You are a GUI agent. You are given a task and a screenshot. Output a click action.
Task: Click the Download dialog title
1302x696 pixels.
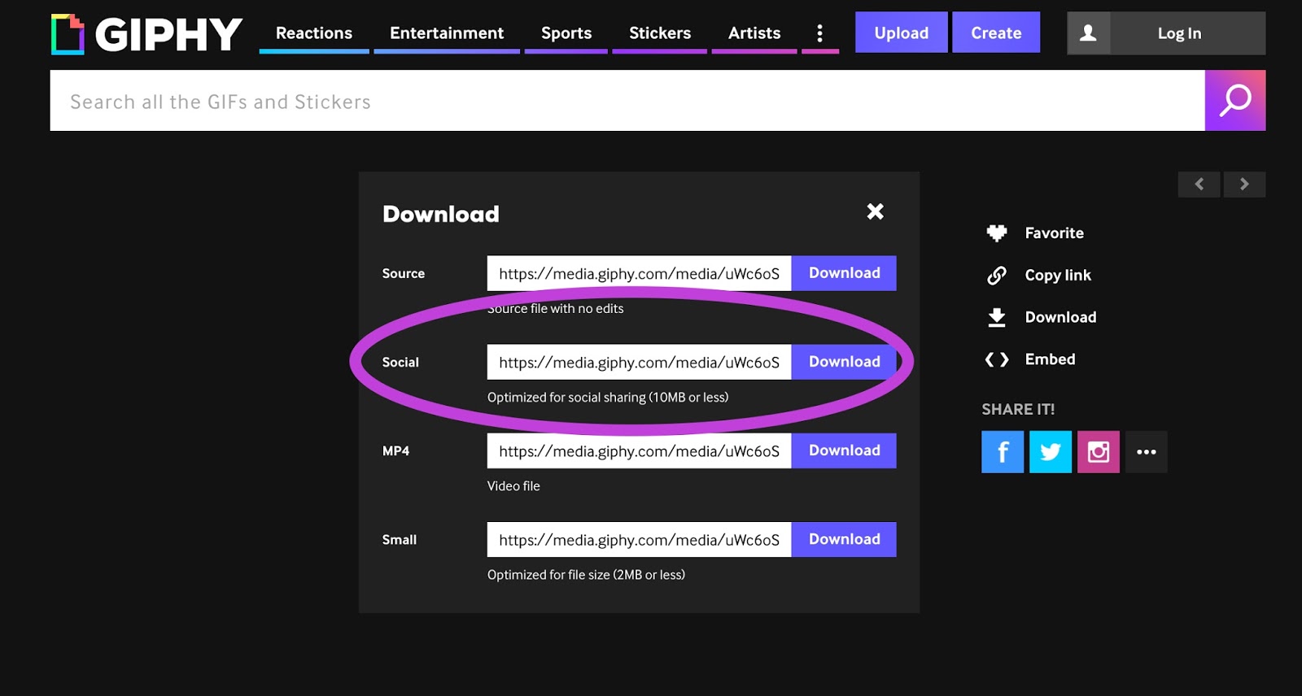[x=441, y=214]
